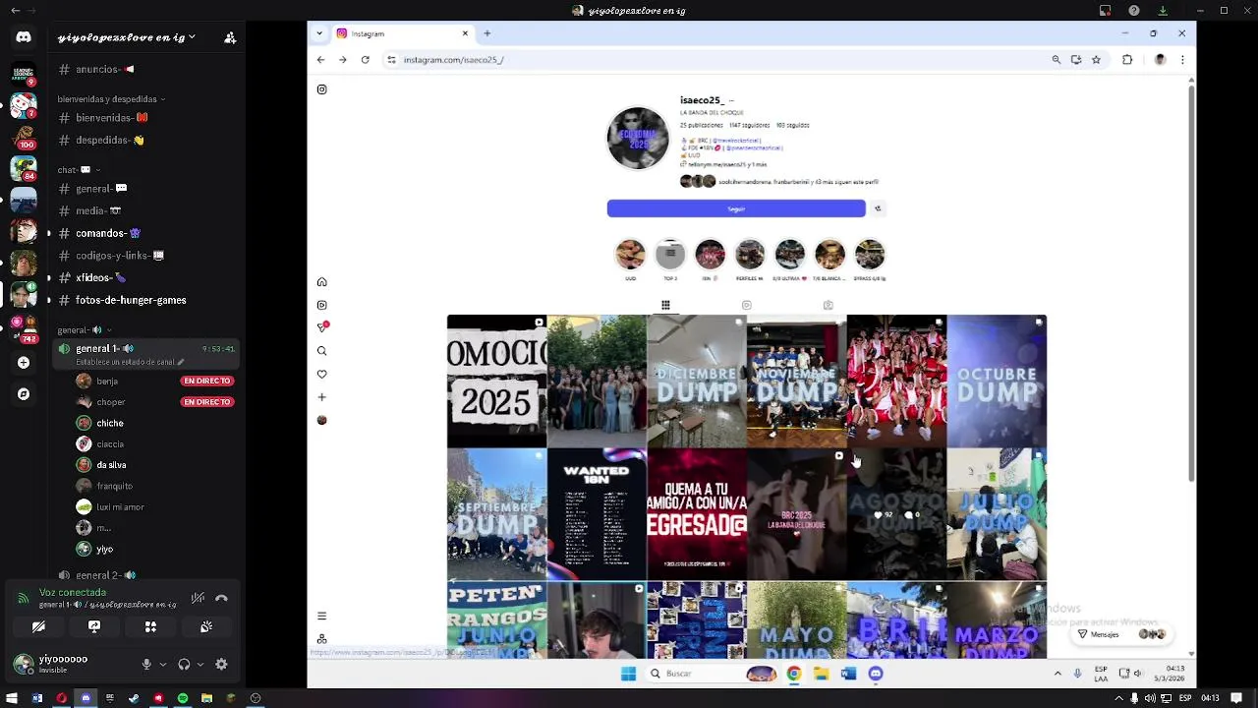The width and height of the screenshot is (1258, 708).
Task: Open 1147 seguidores followers list
Action: point(749,125)
